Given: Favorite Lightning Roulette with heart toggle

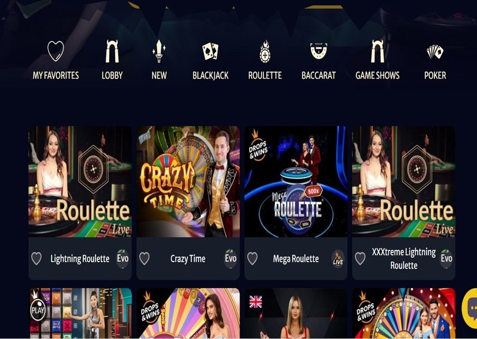Looking at the screenshot, I should tap(37, 259).
